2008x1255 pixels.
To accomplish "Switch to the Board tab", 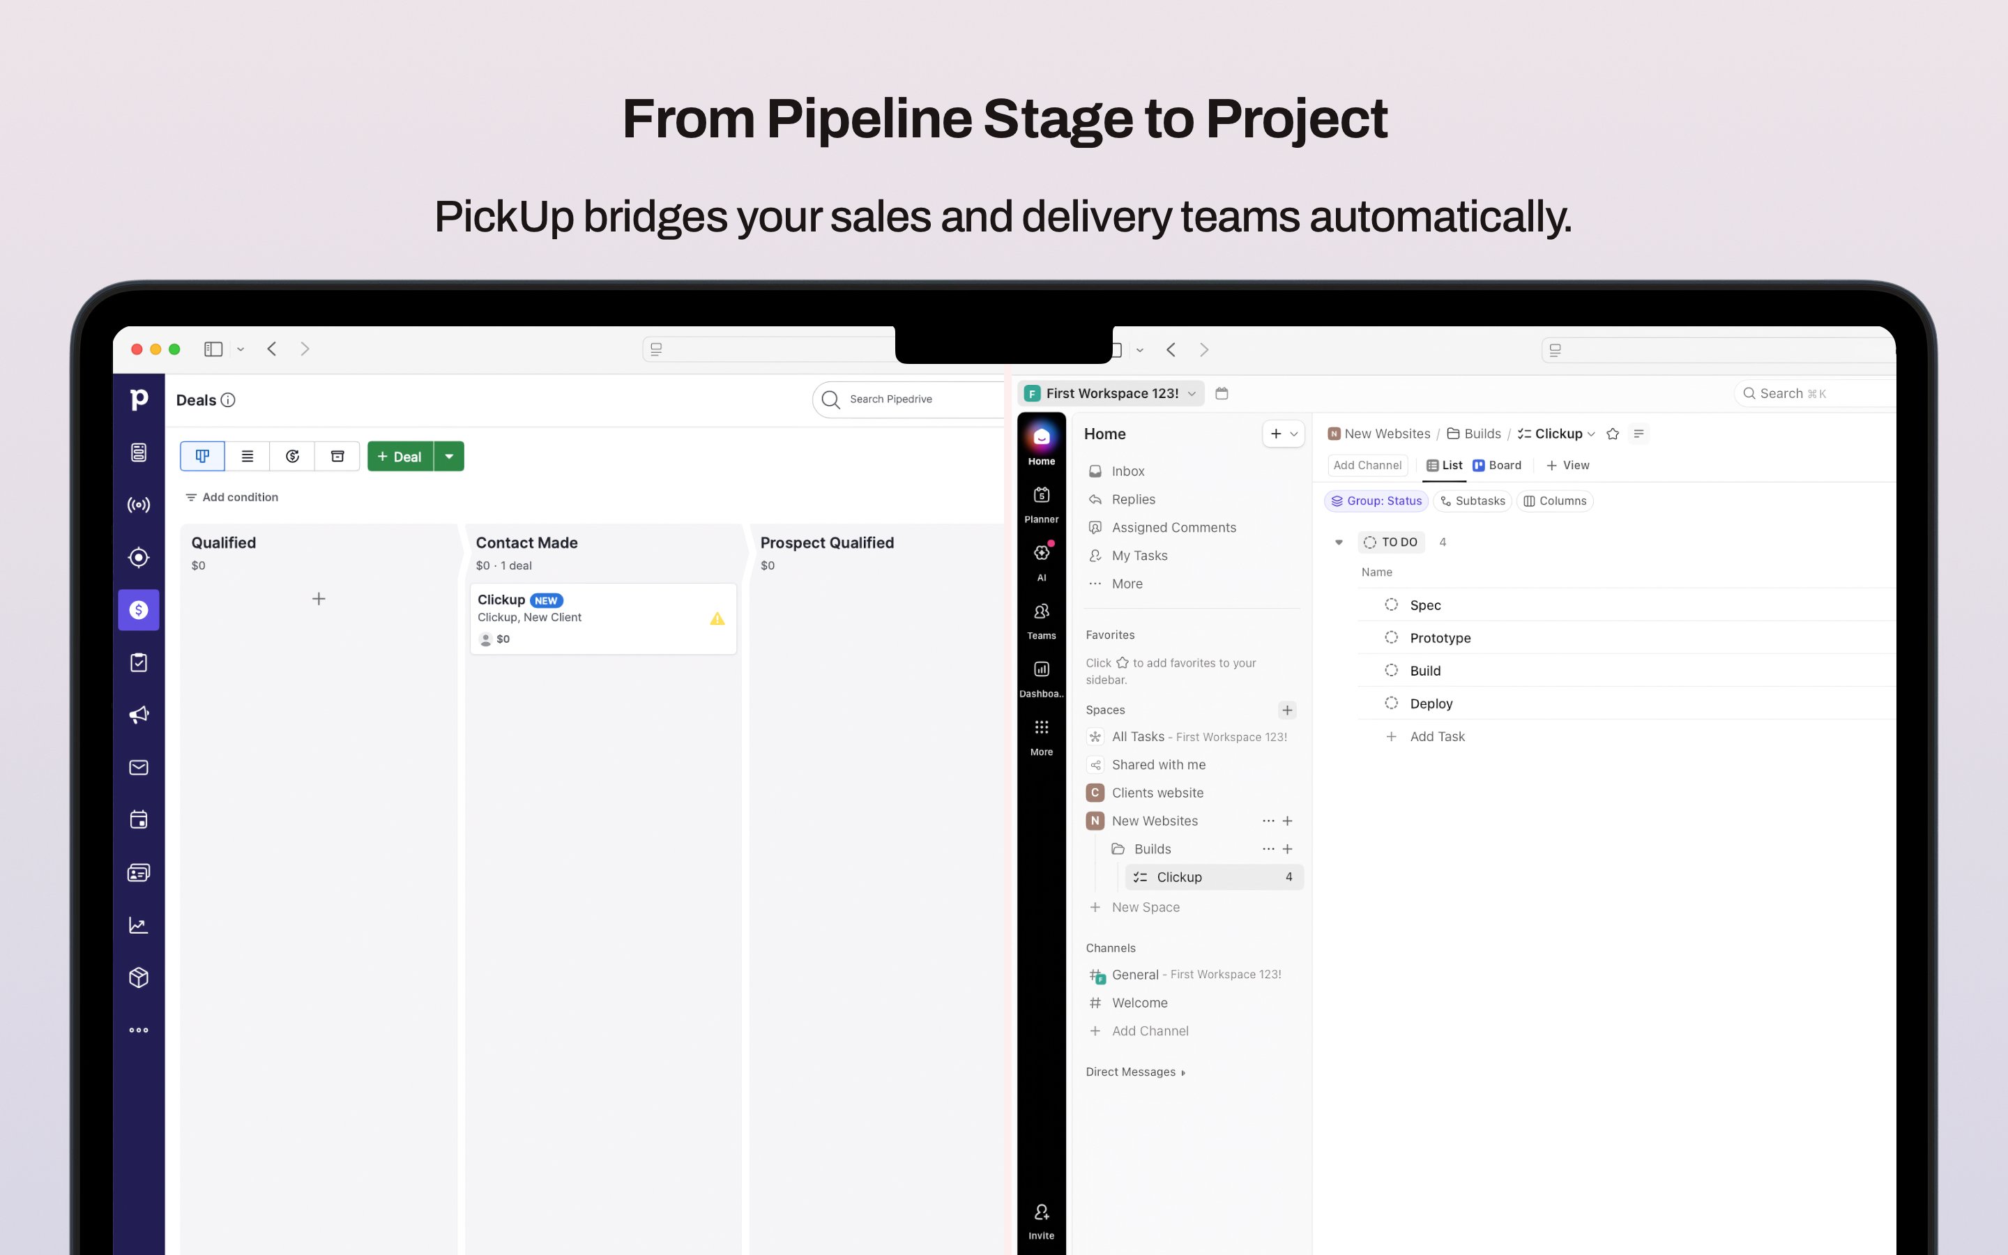I will [1498, 465].
